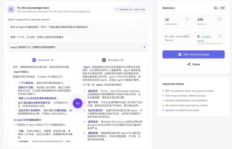Click the Statistics heading

169,8
